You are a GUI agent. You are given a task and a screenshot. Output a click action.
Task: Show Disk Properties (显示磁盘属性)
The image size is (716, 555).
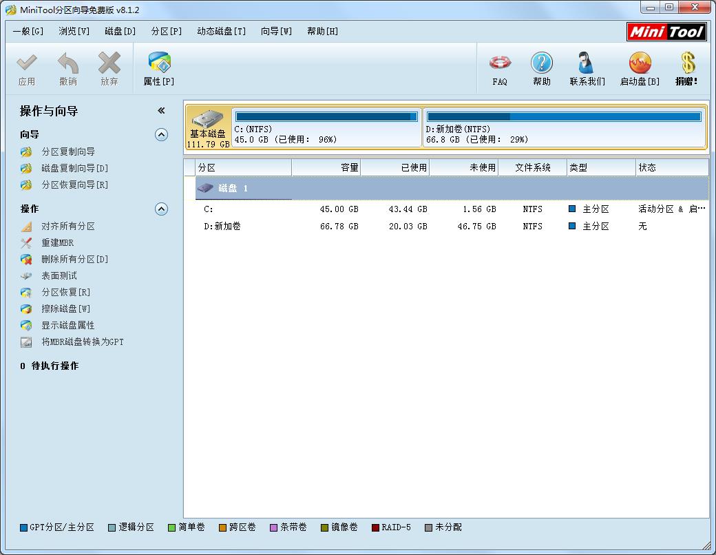pos(68,325)
